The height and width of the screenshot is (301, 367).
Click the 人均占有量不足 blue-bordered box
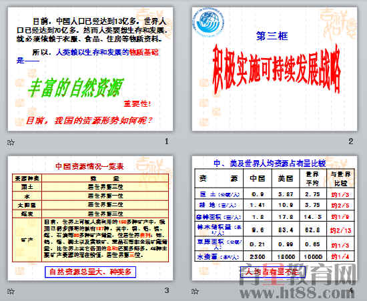click(x=273, y=272)
